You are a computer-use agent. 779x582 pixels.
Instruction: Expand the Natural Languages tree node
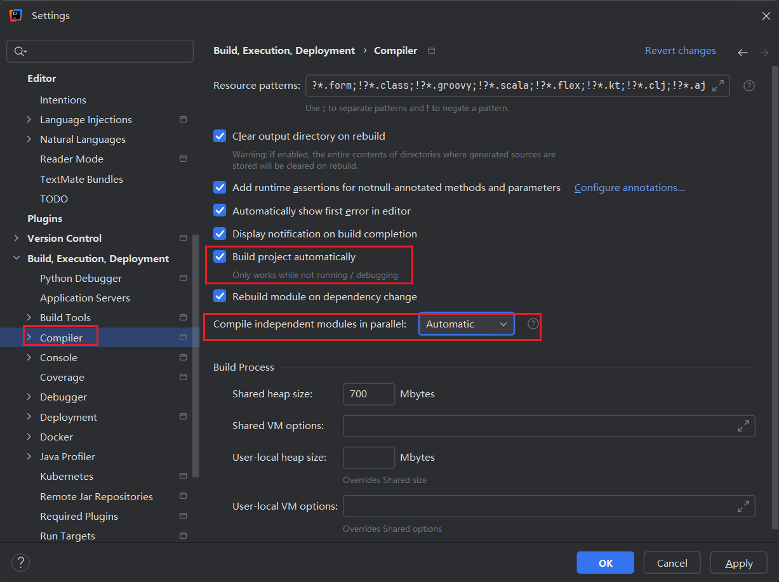29,139
